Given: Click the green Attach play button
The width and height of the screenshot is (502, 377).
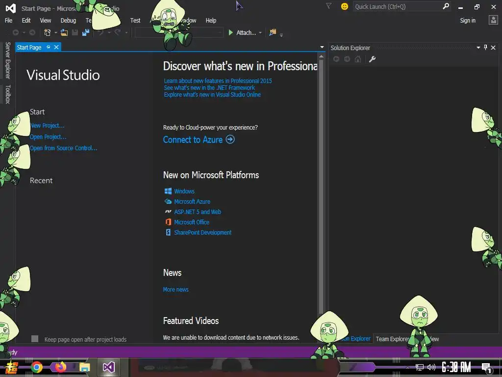Looking at the screenshot, I should tap(230, 32).
